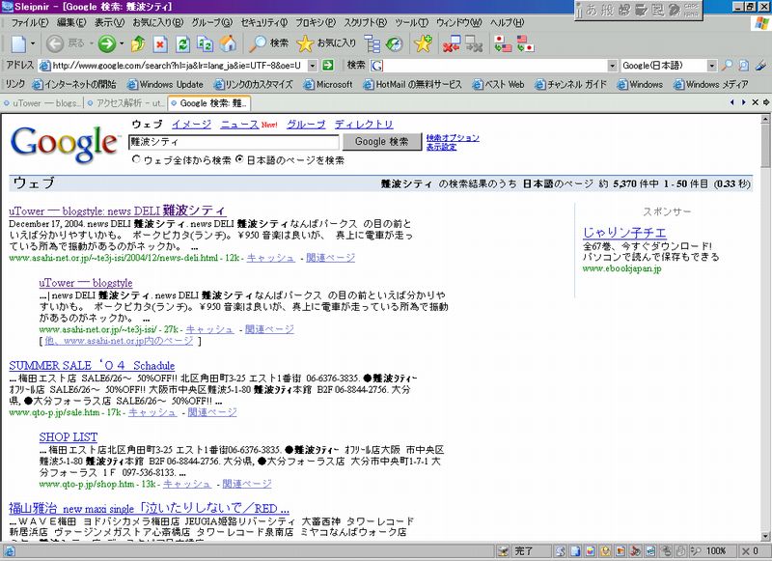Click the scroll-down arrow of page scrollbar

tap(765, 536)
